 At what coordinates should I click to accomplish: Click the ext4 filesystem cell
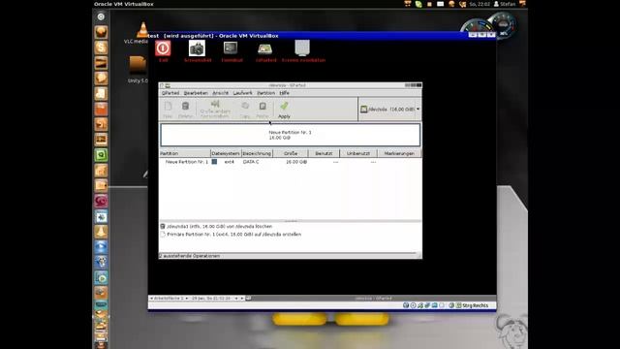[229, 162]
